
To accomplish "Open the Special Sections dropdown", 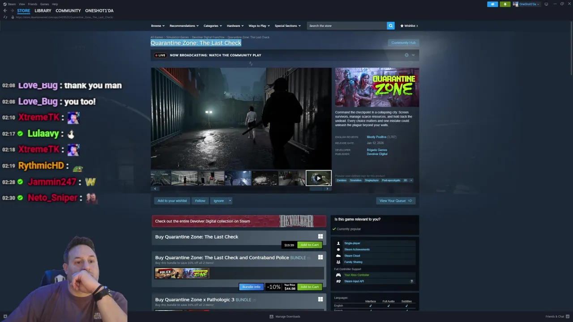I will point(287,25).
